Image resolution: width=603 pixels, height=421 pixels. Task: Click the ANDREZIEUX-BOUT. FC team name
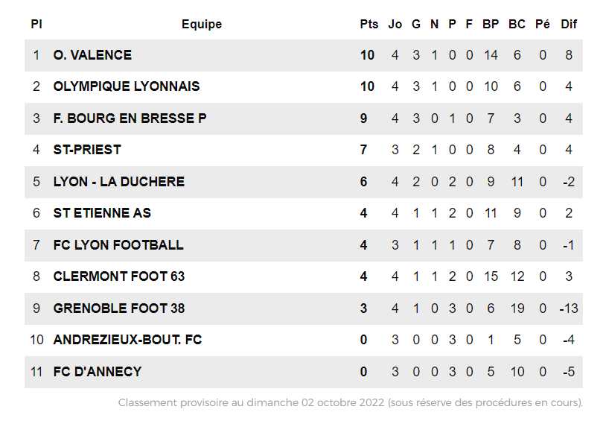click(127, 340)
